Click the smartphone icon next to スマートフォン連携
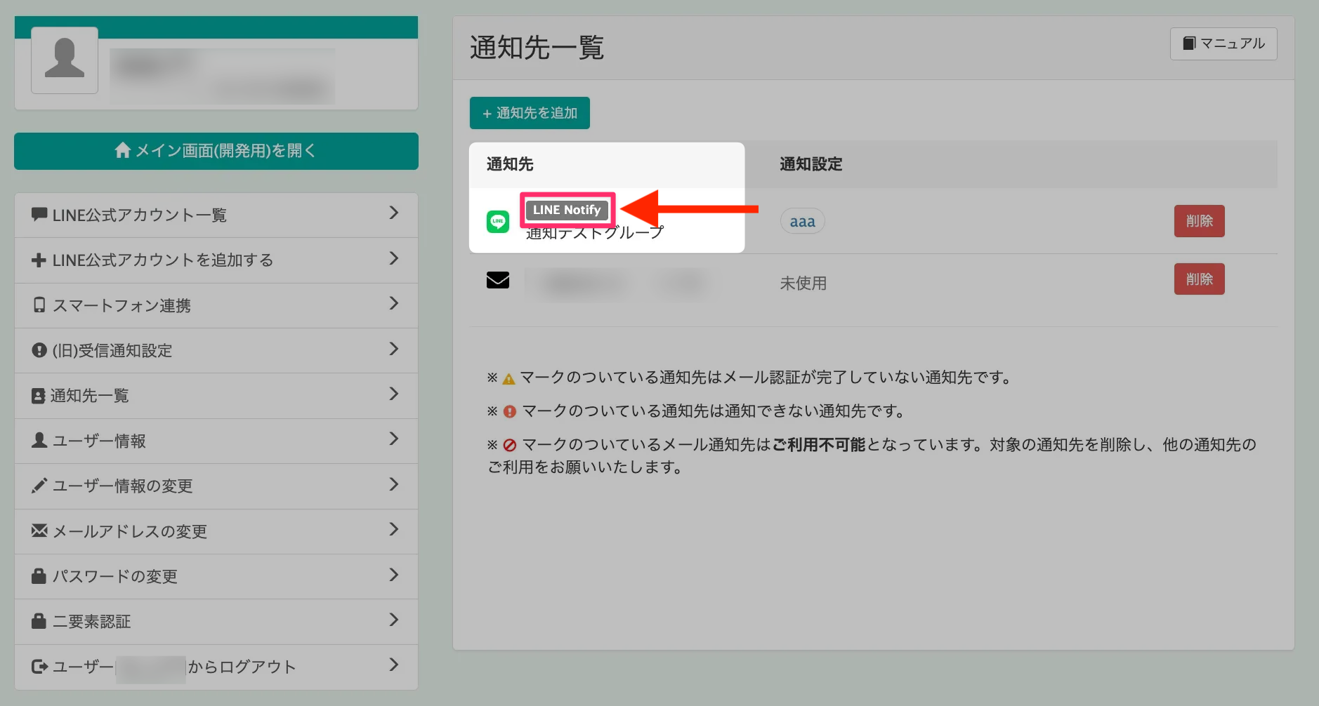1319x706 pixels. [39, 305]
